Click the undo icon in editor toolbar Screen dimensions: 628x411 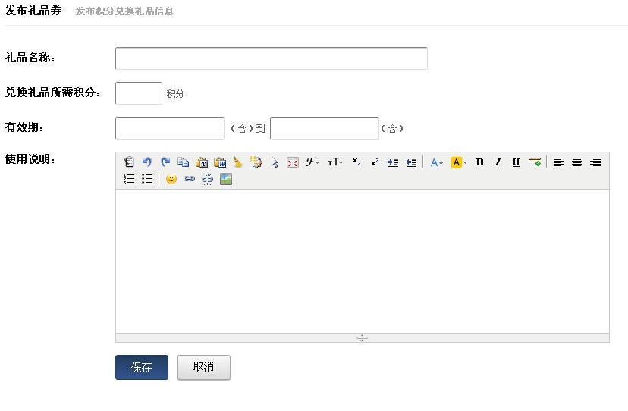[147, 162]
